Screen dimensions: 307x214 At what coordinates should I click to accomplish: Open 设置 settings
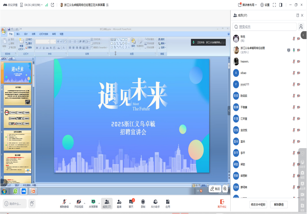pyautogui.click(x=265, y=5)
